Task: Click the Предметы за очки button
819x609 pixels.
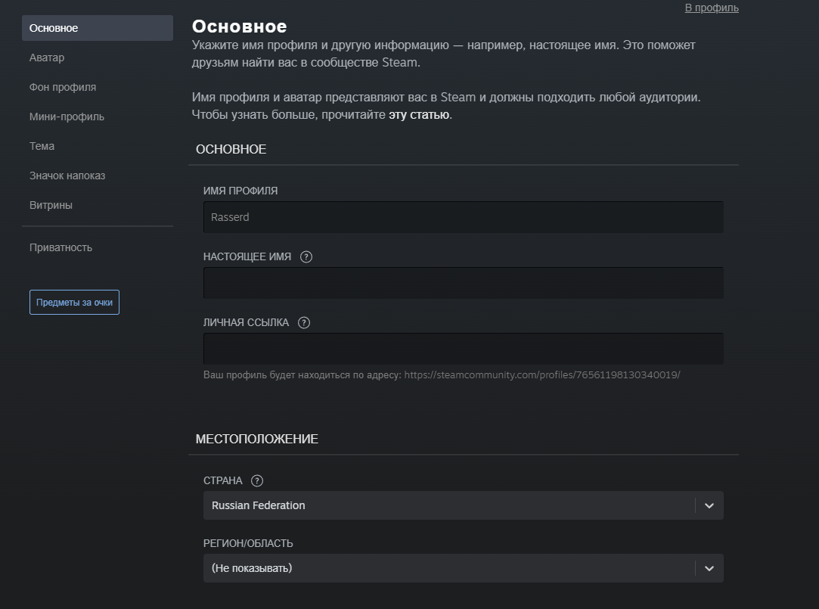Action: 74,302
